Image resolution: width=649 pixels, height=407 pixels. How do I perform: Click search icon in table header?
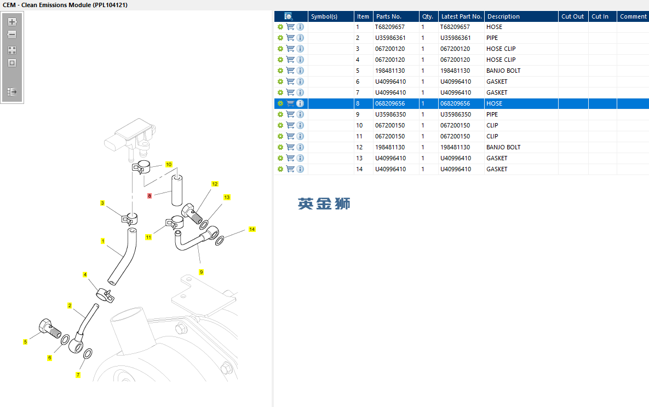coord(289,16)
